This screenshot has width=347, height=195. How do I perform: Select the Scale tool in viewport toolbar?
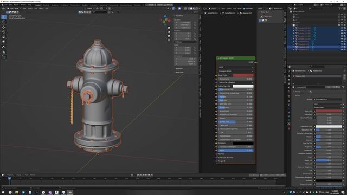tap(4, 37)
